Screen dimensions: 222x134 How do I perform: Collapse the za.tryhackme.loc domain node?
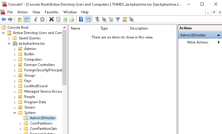tap(9, 43)
